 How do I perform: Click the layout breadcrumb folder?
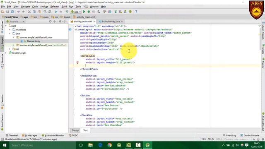(x=65, y=17)
